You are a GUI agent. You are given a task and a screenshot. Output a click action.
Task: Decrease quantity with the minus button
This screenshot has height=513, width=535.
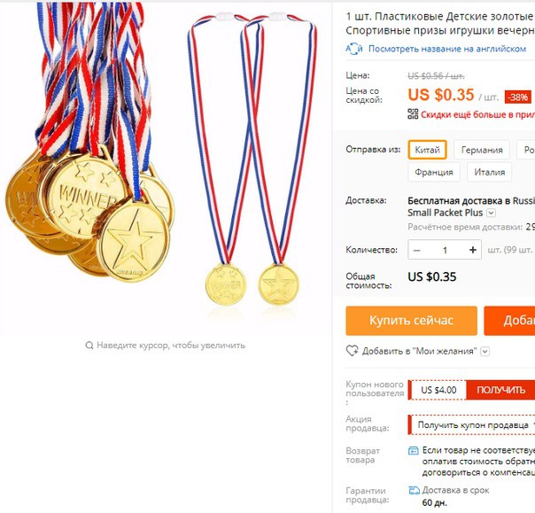(x=416, y=250)
